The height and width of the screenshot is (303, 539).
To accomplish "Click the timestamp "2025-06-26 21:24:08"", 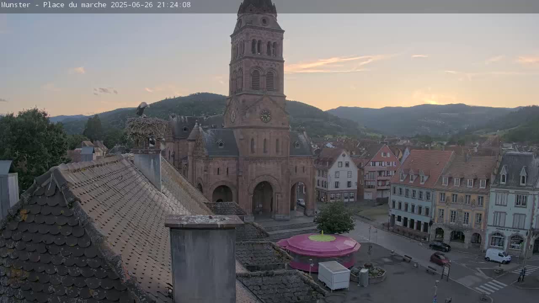I will (151, 5).
